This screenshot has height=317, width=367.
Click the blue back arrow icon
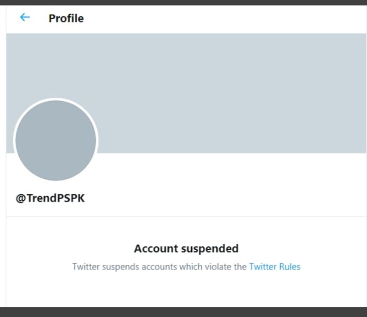point(25,17)
